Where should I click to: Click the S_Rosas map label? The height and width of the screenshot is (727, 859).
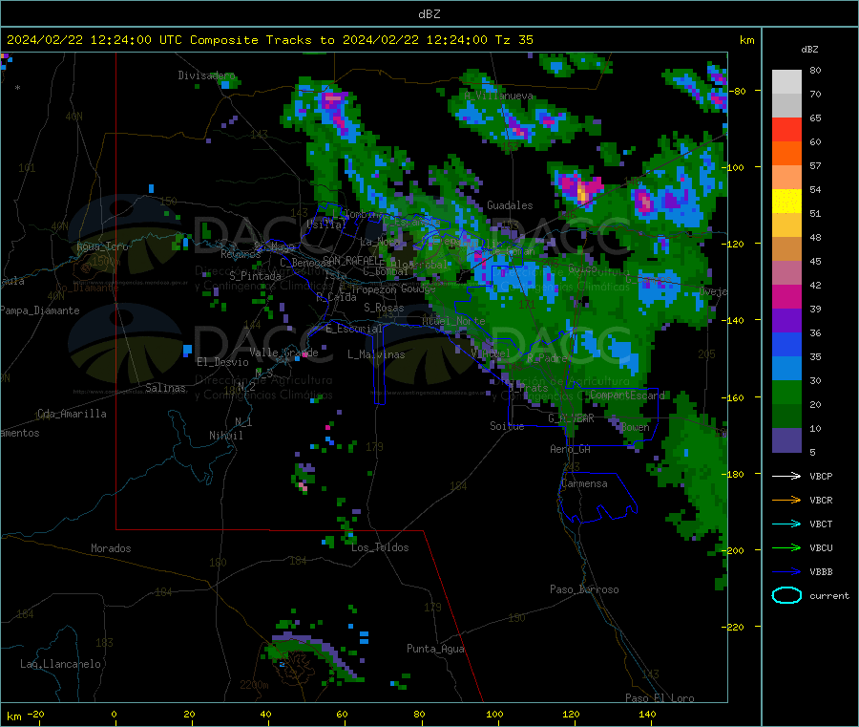point(384,309)
